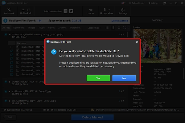Expand the shutterstock_1041992671 group
Viewport: 185px width, 123px height.
10,82
